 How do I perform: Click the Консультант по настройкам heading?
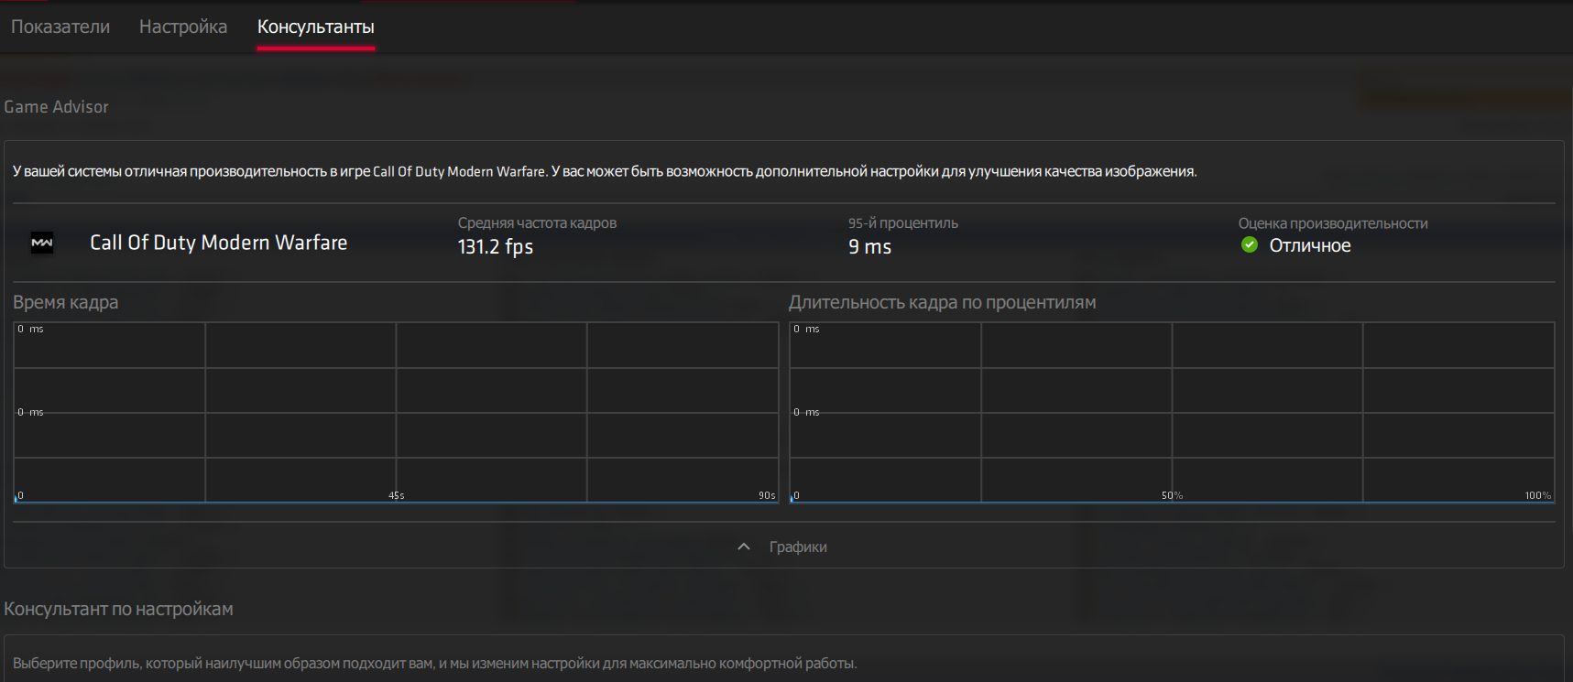118,609
